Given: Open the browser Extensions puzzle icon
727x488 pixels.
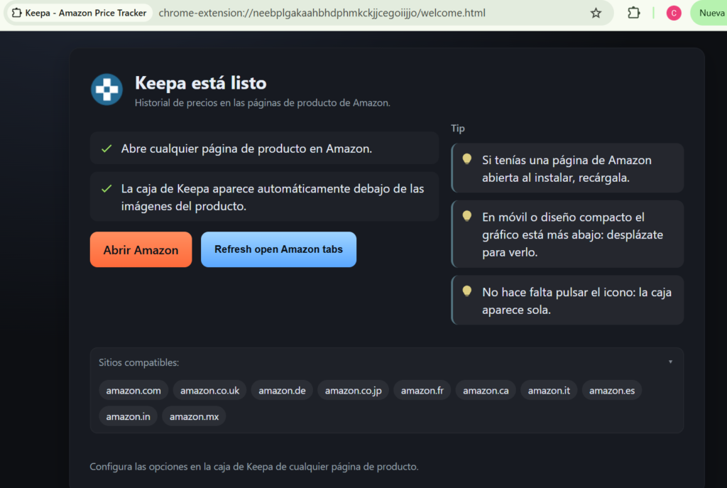Looking at the screenshot, I should [633, 13].
